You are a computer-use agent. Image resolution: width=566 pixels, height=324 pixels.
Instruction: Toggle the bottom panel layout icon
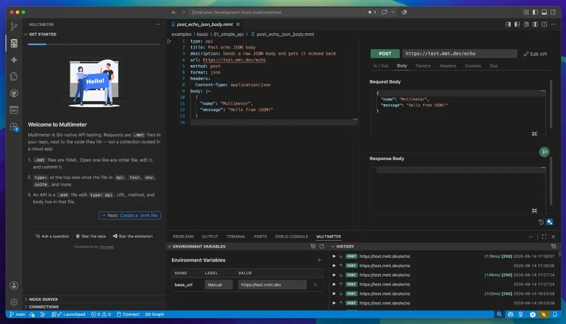point(544,12)
